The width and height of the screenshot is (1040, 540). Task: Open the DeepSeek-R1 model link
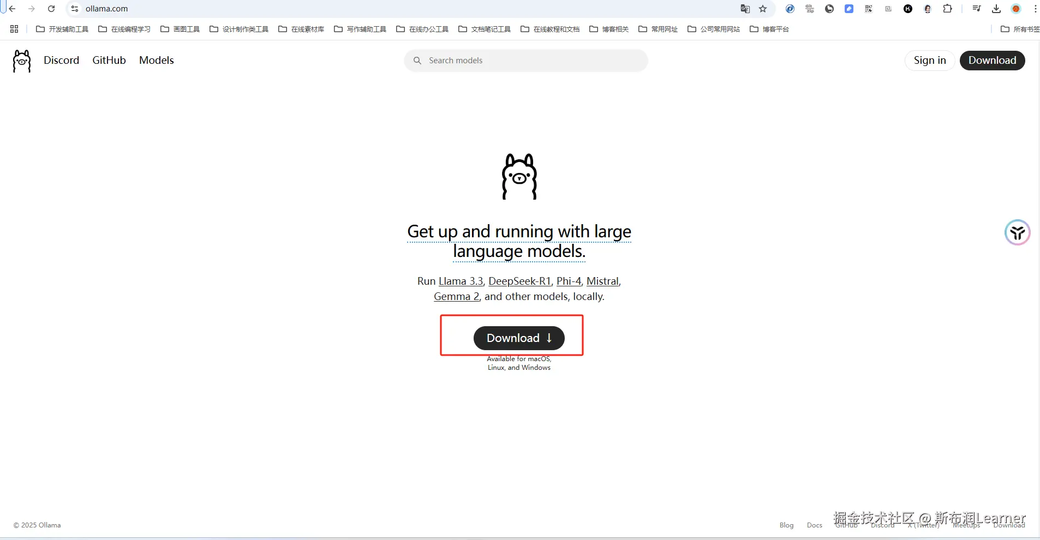coord(519,281)
